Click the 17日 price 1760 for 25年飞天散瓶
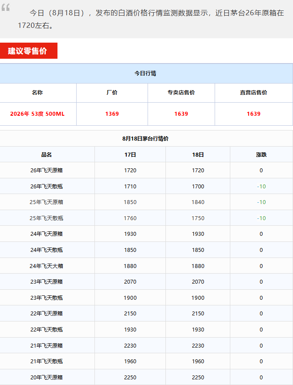Image resolution: width=293 pixels, height=385 pixels. click(x=130, y=218)
